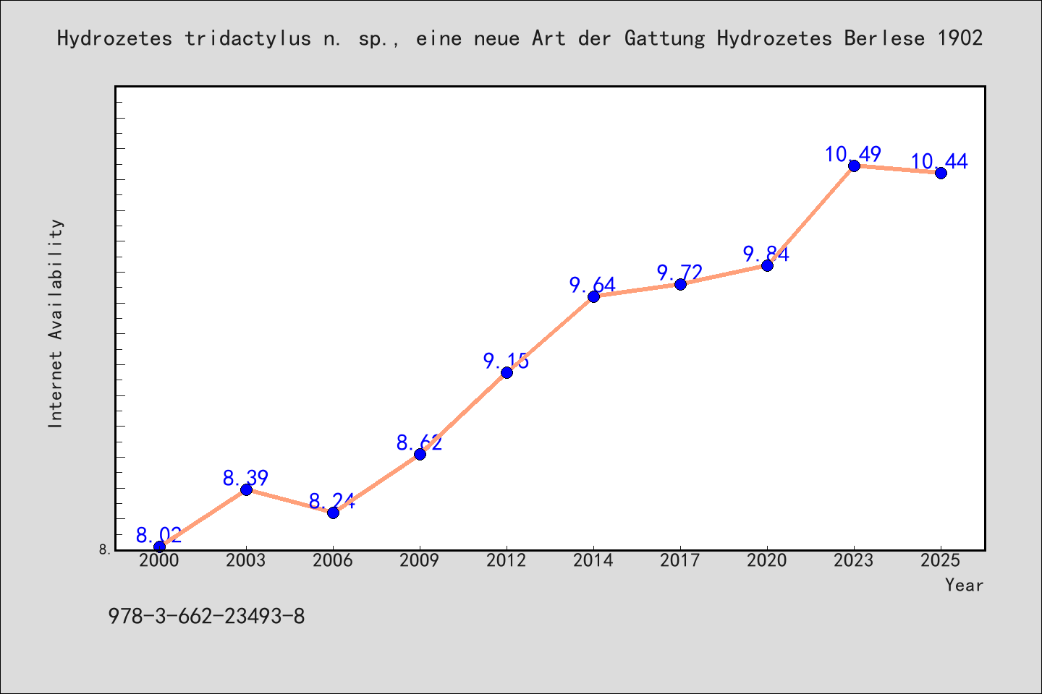Click the data point labeled 8.62

click(x=420, y=454)
